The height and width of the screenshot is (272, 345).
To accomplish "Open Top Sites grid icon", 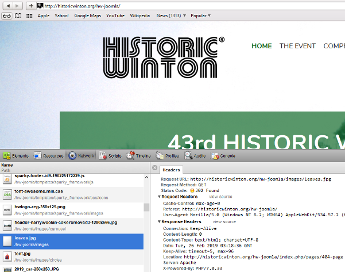I will pos(29,16).
